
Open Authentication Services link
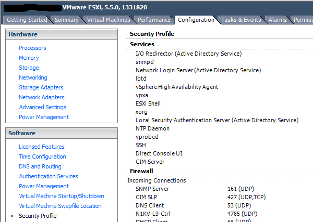(x=49, y=176)
